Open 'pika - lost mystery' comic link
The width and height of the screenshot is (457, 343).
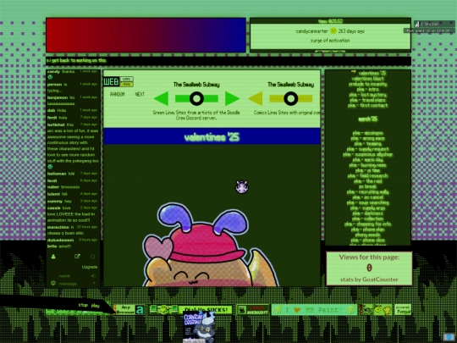pyautogui.click(x=368, y=95)
